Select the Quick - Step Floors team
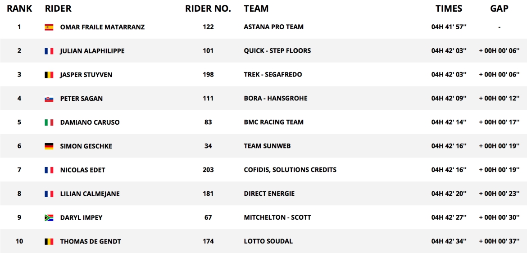This screenshot has height=253, width=527. [x=277, y=51]
